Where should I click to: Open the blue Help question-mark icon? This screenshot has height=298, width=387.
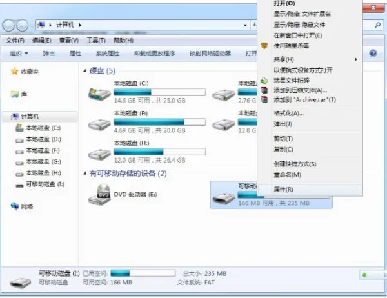click(x=373, y=53)
